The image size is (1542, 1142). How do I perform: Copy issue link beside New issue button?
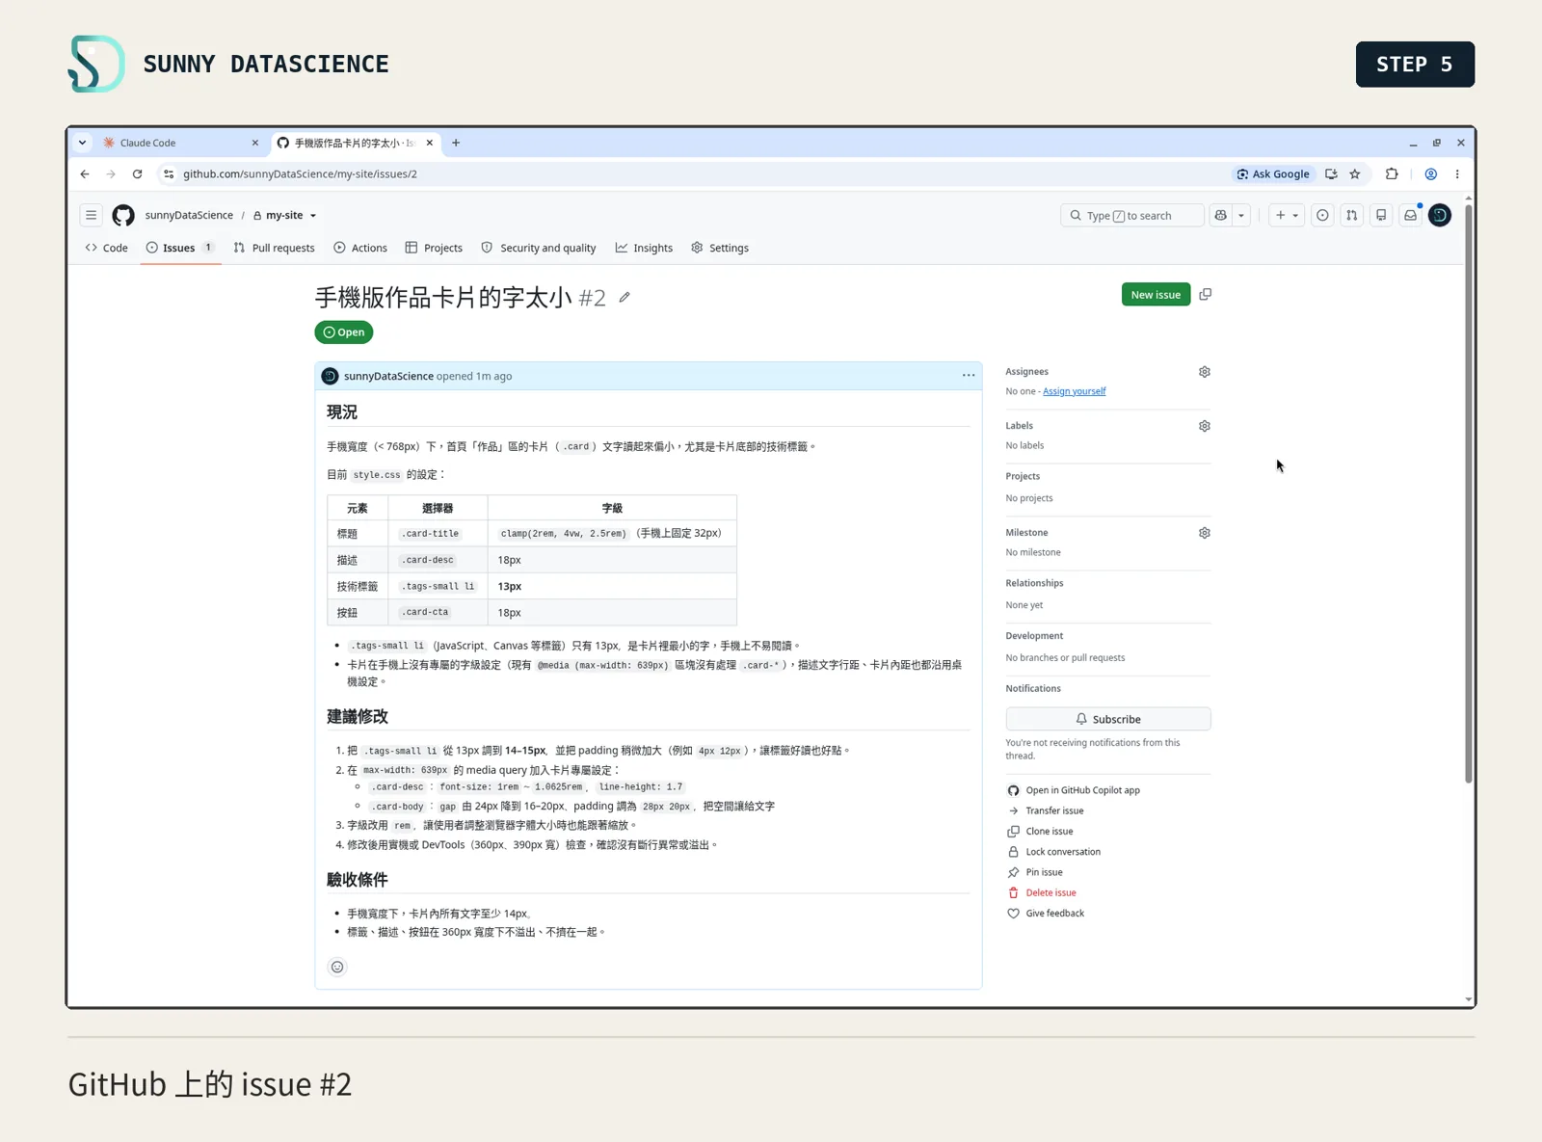(1205, 295)
